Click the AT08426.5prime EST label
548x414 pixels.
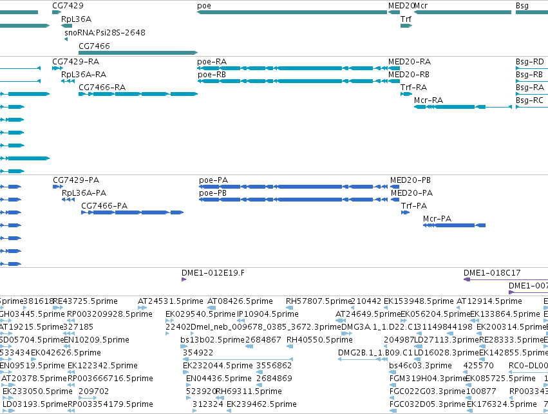point(240,301)
